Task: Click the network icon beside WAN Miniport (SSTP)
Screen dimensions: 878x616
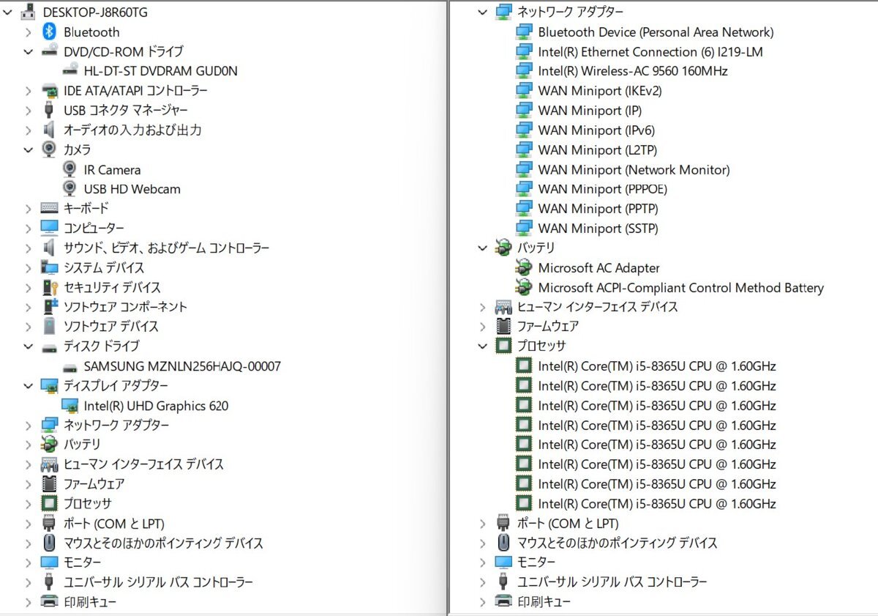Action: (524, 228)
